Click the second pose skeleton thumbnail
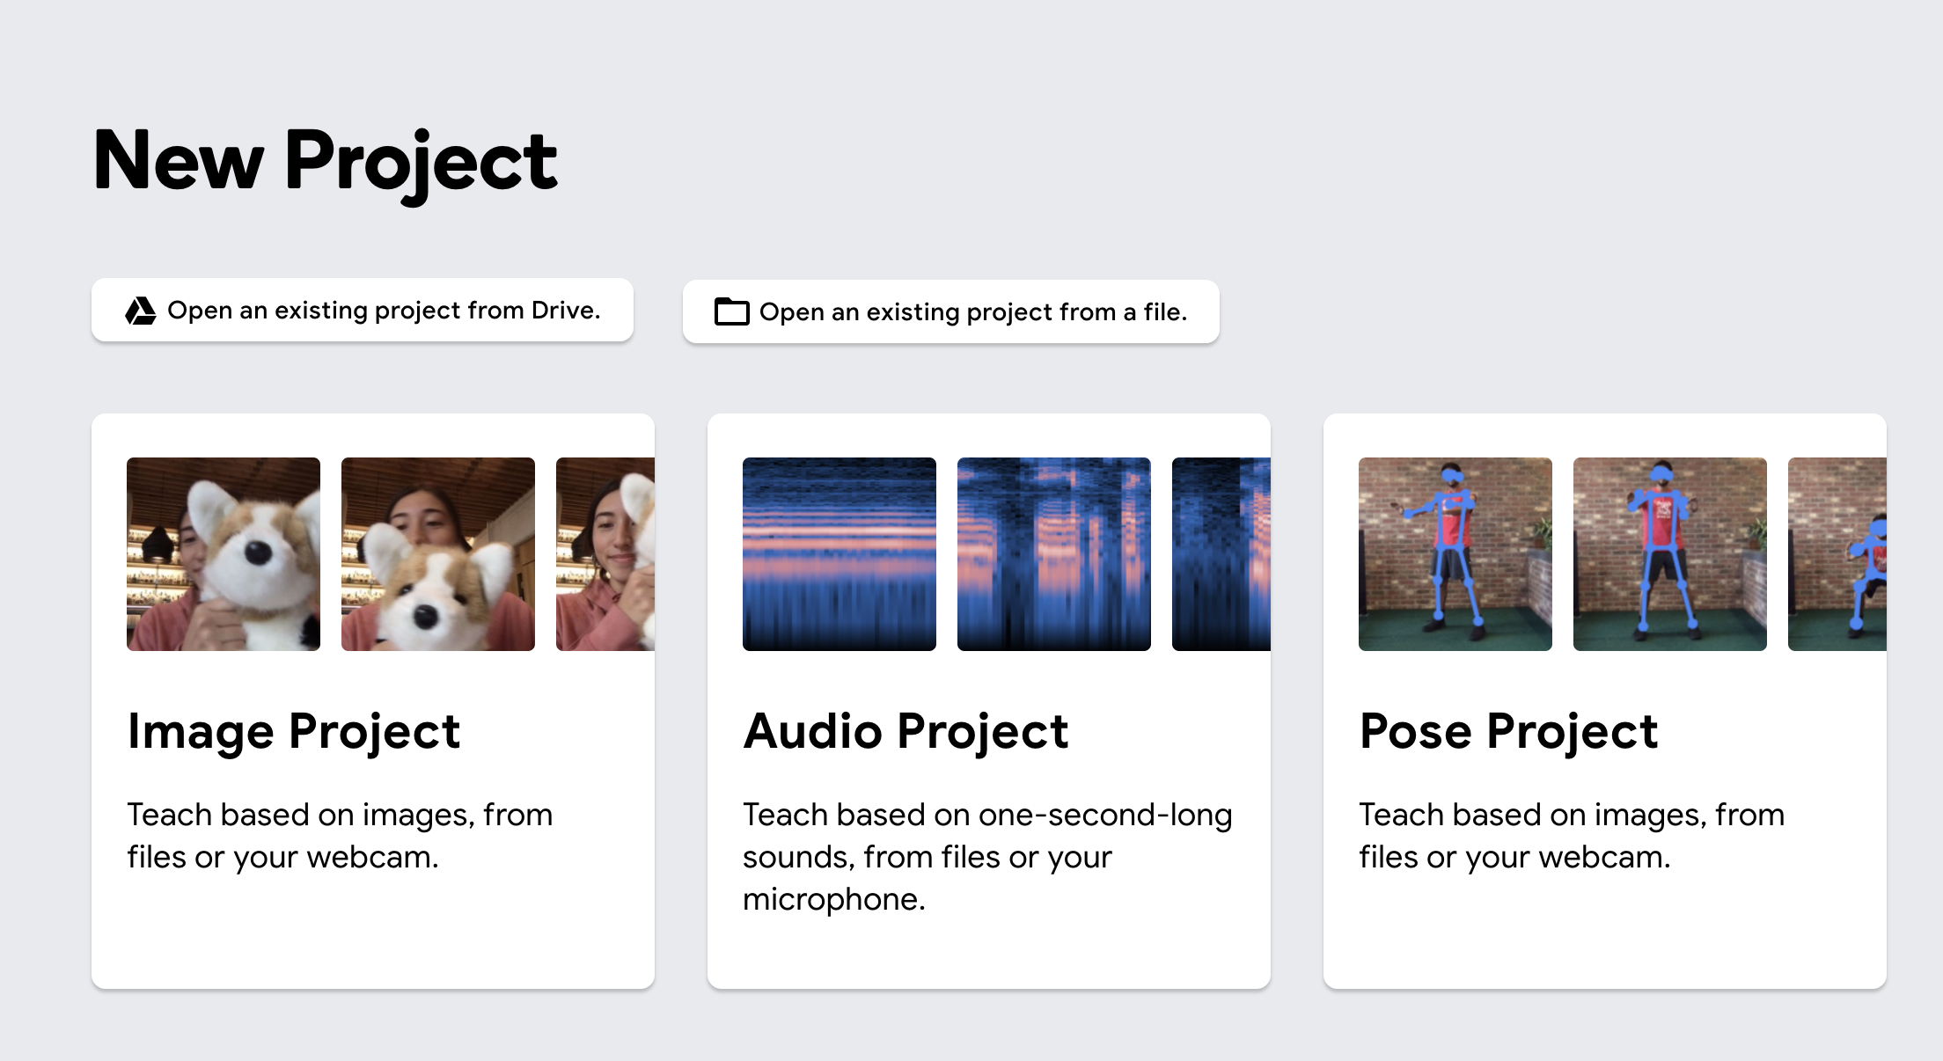This screenshot has height=1061, width=1943. [x=1668, y=554]
